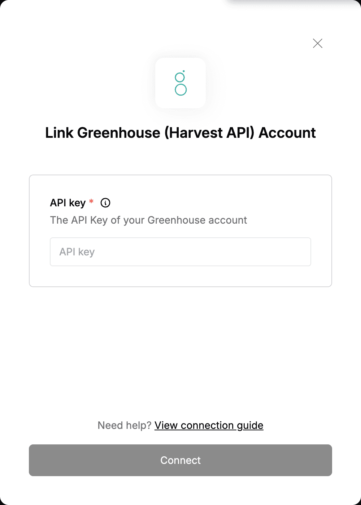Show the API key tooltip via info circle

pos(105,203)
